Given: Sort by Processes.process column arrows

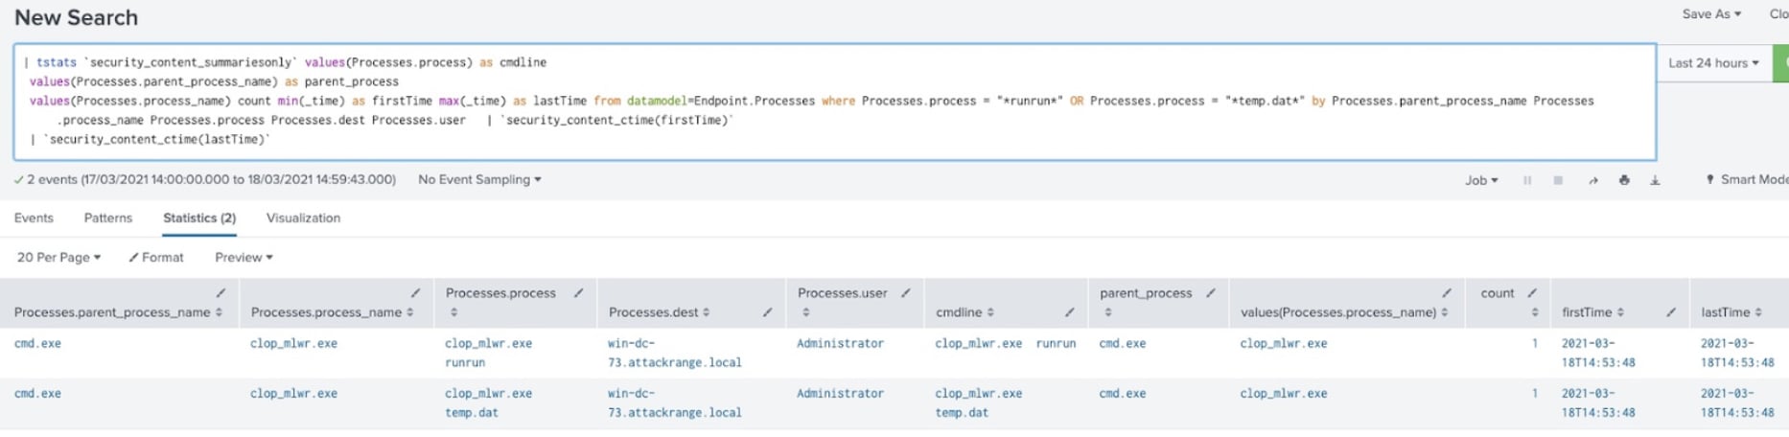Looking at the screenshot, I should tap(453, 312).
